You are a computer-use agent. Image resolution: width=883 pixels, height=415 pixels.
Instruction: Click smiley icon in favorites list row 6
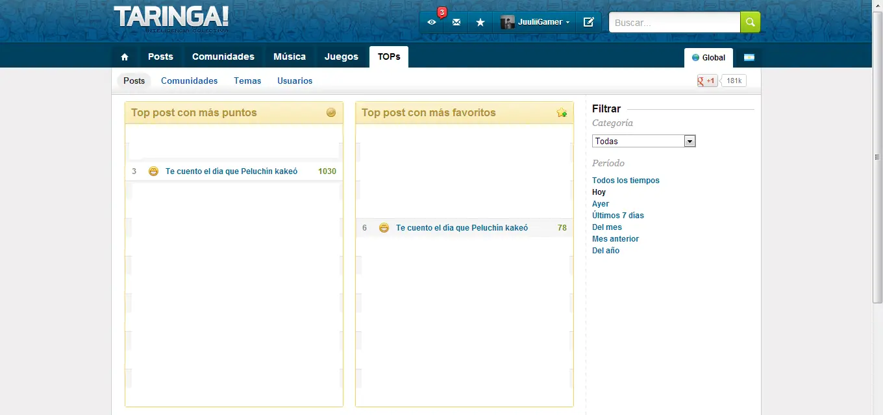click(384, 228)
